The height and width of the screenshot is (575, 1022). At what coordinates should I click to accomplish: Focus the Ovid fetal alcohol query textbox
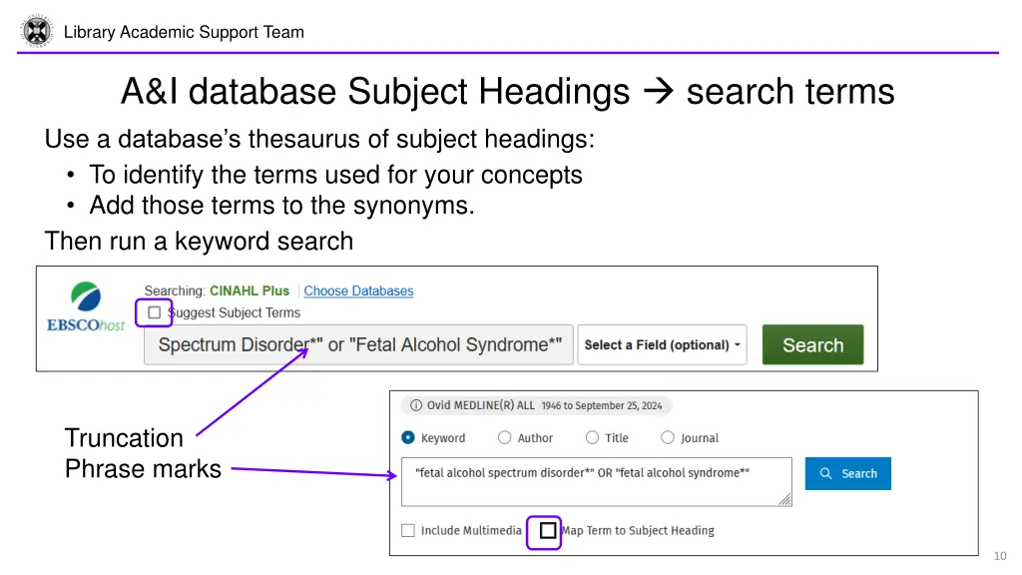597,482
